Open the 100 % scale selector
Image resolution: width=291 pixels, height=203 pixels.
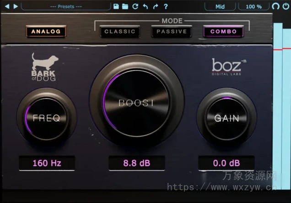point(253,7)
